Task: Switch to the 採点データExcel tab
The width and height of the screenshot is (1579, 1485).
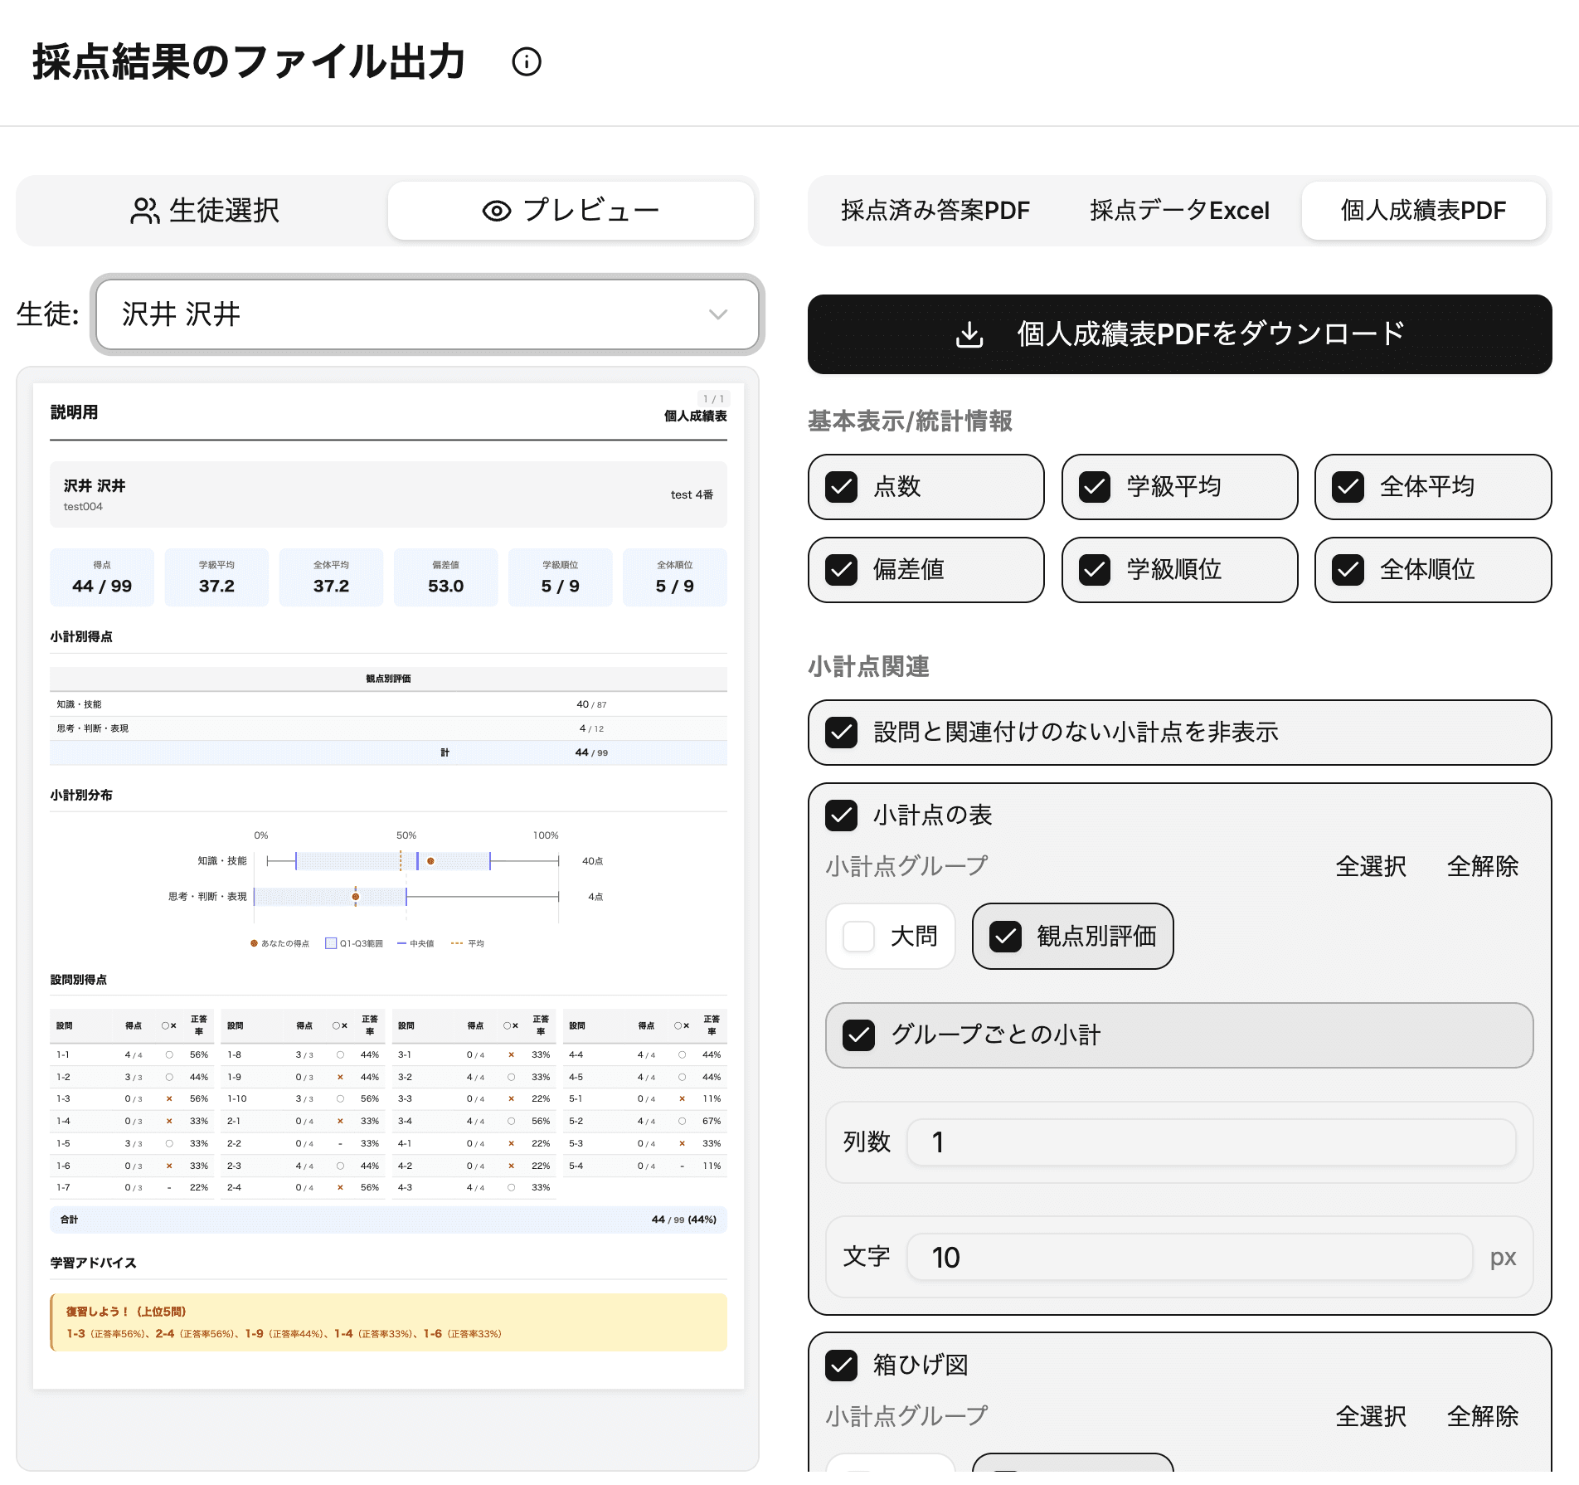Action: point(1180,211)
